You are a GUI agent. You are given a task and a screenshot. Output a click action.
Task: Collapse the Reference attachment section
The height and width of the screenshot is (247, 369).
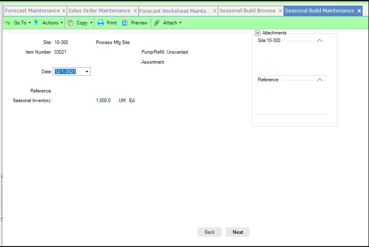[320, 80]
